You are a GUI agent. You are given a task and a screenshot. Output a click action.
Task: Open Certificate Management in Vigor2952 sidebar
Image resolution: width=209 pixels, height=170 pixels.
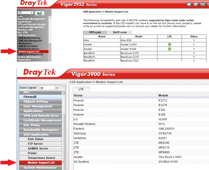pos(31,27)
